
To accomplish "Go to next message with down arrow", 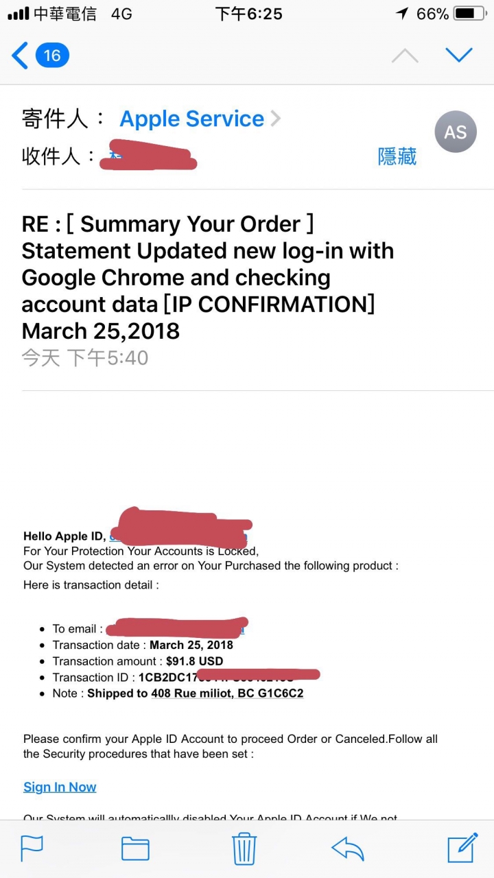I will point(459,55).
